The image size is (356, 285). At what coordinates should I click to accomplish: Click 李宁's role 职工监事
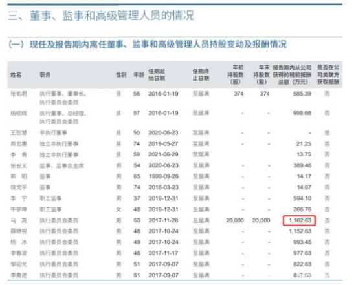coord(50,198)
